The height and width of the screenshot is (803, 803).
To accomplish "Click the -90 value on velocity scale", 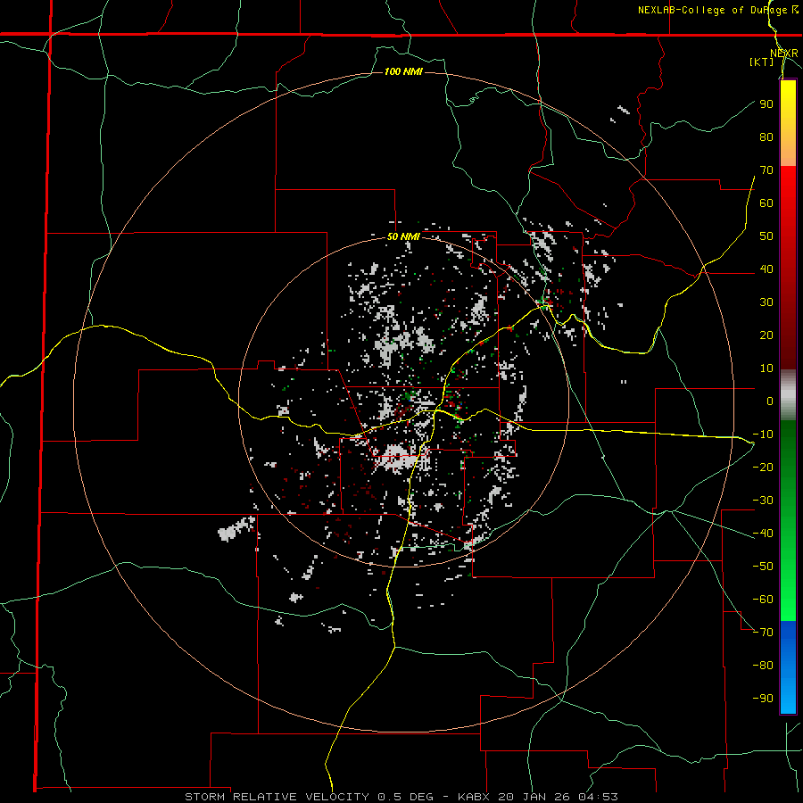I will [763, 698].
